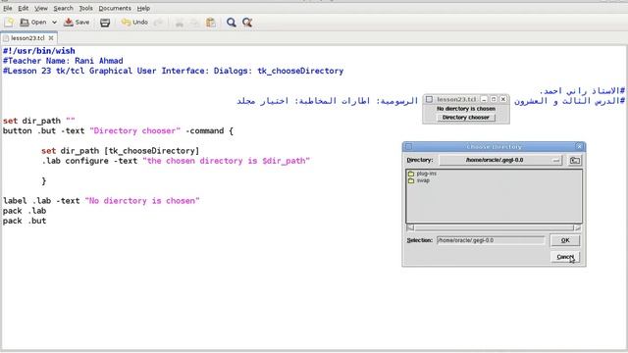The height and width of the screenshot is (353, 628).
Task: Cut the selection with the scissors icon
Action: pos(179,23)
